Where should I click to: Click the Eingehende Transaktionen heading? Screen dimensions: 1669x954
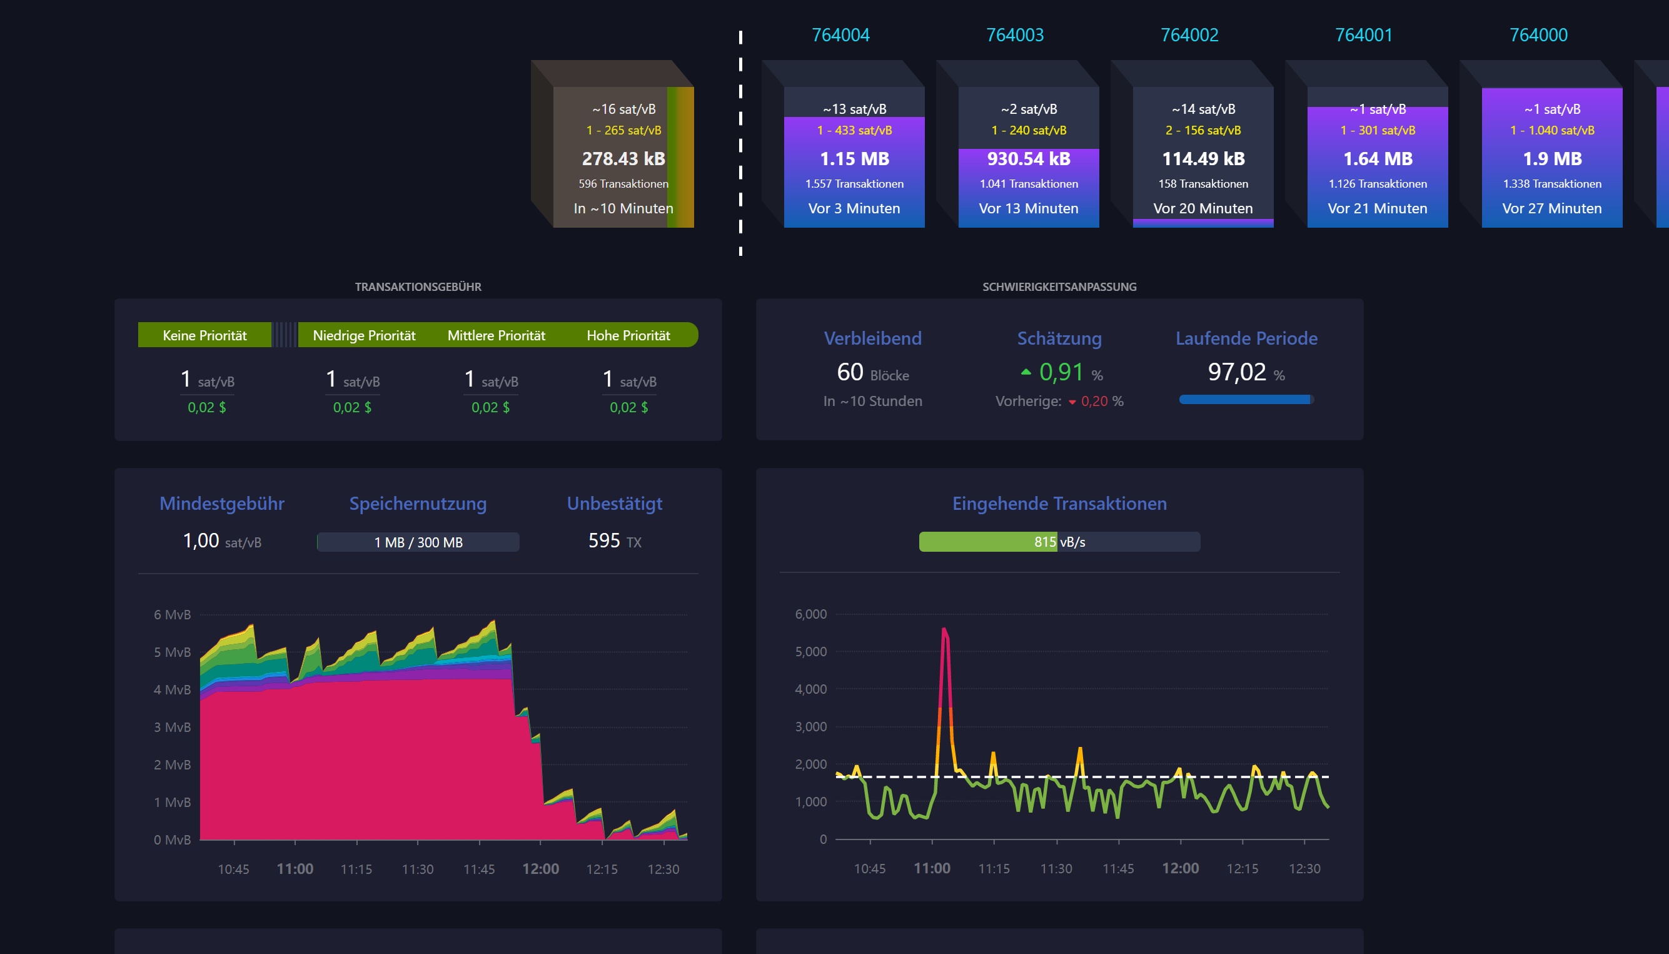[x=1059, y=503]
